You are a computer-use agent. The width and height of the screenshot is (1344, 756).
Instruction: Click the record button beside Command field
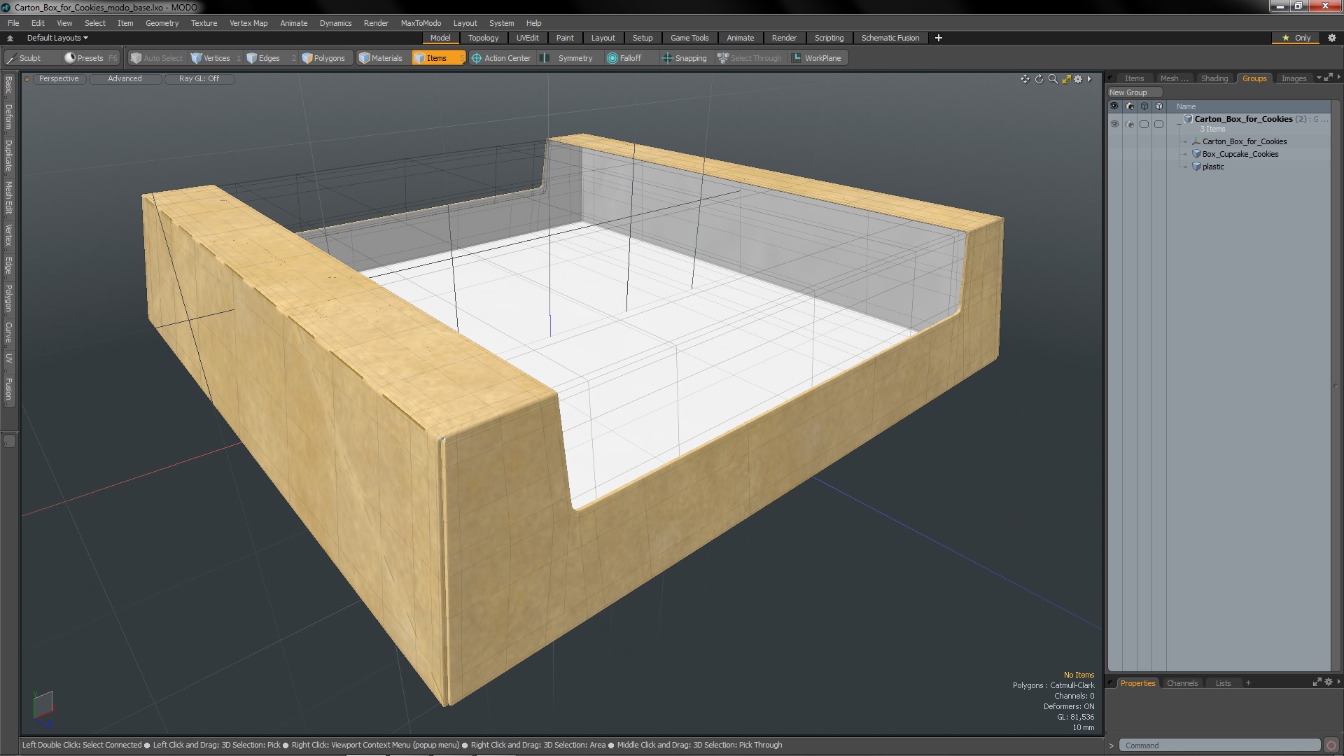pyautogui.click(x=1331, y=745)
